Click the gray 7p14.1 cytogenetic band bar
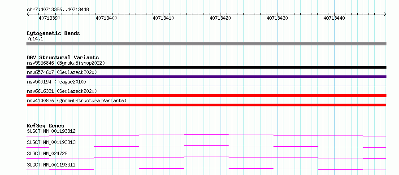Image resolution: width=399 pixels, height=175 pixels. (206, 44)
